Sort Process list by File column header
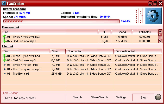164x104 pixels. [50, 32]
